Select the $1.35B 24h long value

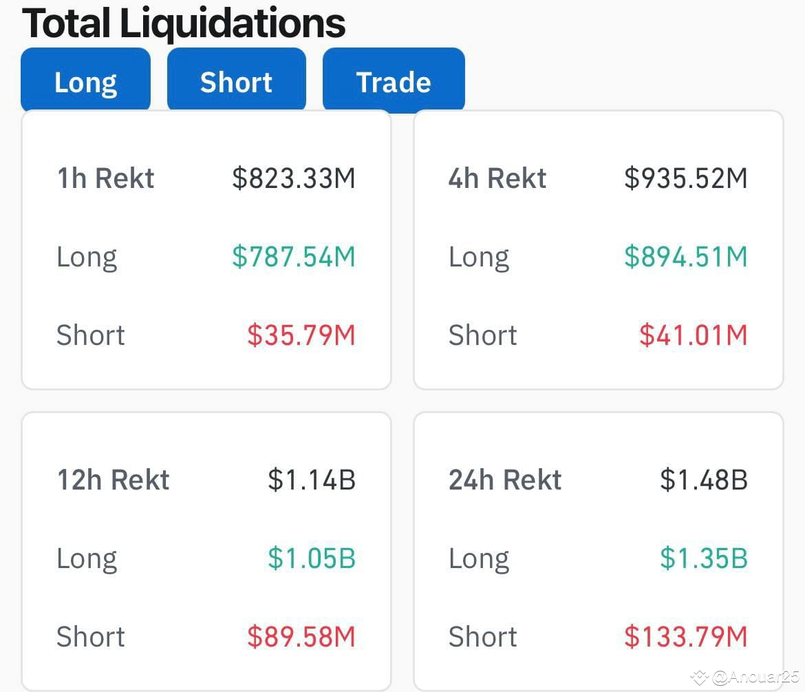703,558
